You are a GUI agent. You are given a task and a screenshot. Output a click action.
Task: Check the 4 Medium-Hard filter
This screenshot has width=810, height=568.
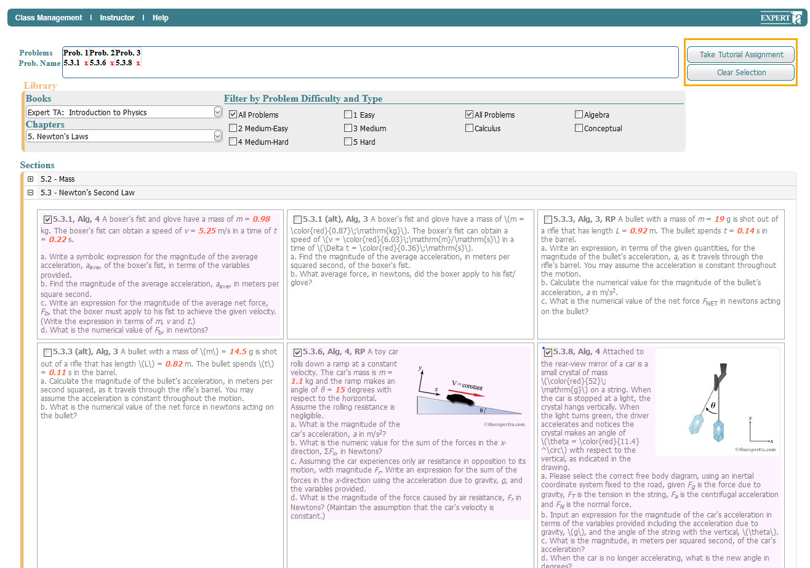pyautogui.click(x=233, y=142)
